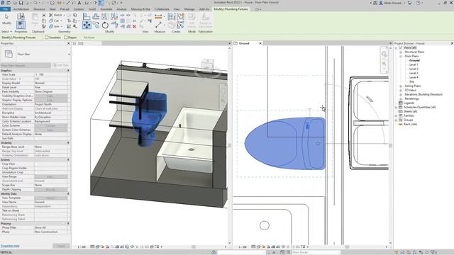Viewport: 454px width, 255px height.
Task: Collapse the Identity Data properties section
Action: [68, 193]
